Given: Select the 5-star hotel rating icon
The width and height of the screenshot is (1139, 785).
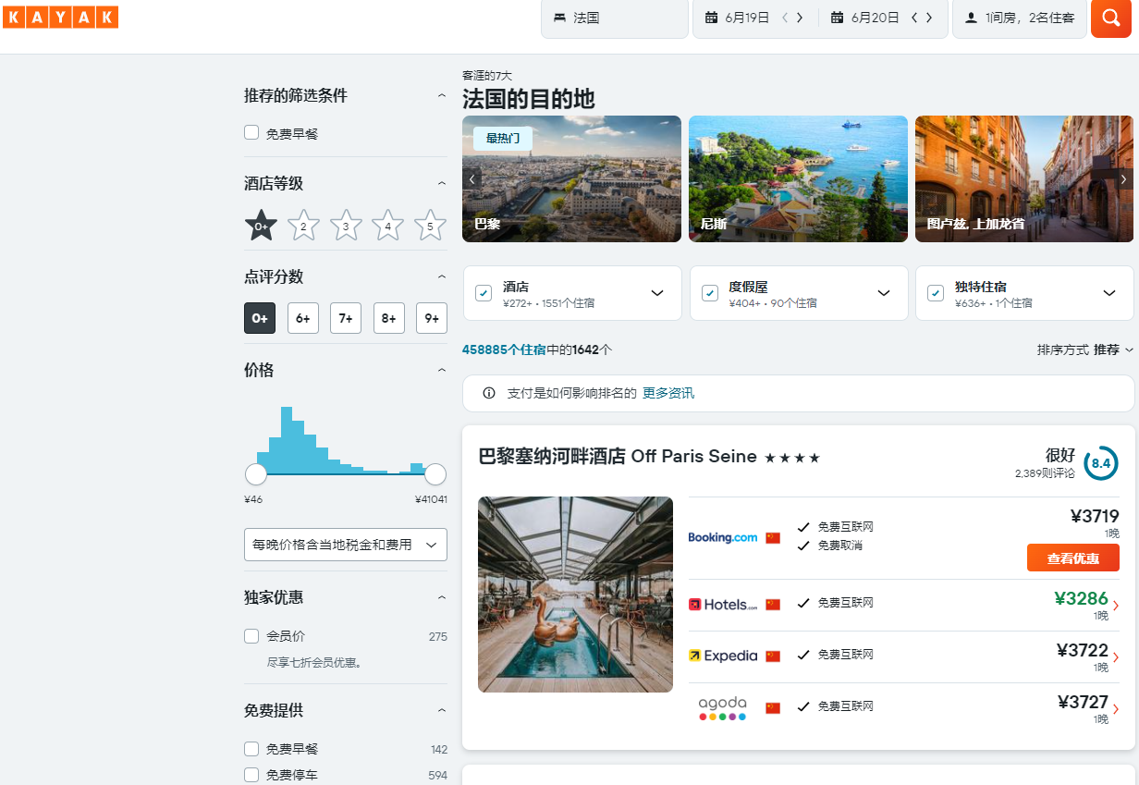Looking at the screenshot, I should pos(430,226).
